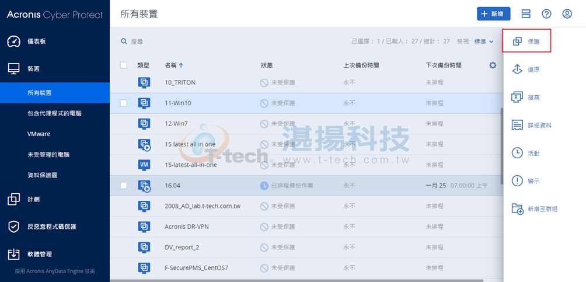The image size is (586, 282).
Task: Click the 復原 recovery icon
Action: click(x=517, y=69)
